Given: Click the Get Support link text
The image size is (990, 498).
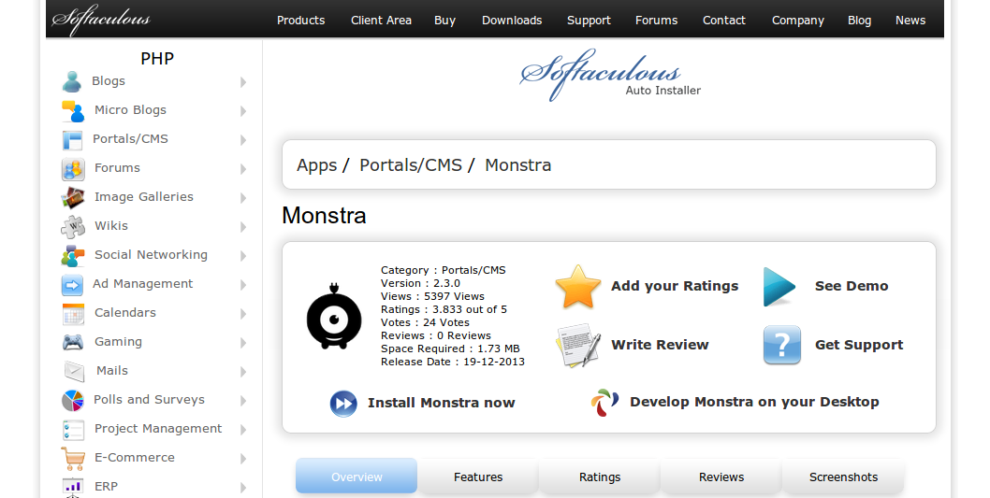Looking at the screenshot, I should click(859, 346).
